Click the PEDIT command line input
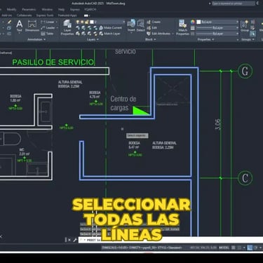This screenshot has width=263, height=263. coord(170,240)
